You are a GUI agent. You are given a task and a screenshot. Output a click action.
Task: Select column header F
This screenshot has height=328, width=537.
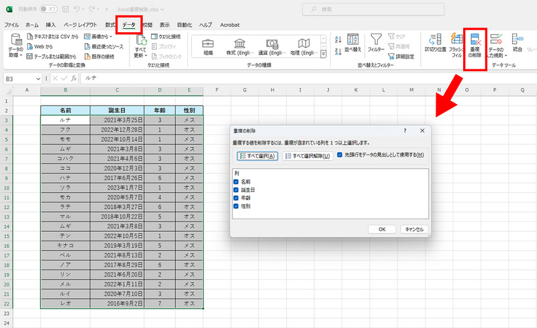(x=217, y=90)
